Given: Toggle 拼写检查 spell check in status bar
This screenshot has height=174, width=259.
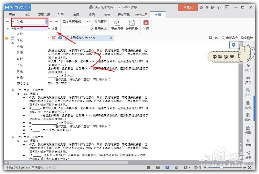Looking at the screenshot, I should [x=33, y=168].
